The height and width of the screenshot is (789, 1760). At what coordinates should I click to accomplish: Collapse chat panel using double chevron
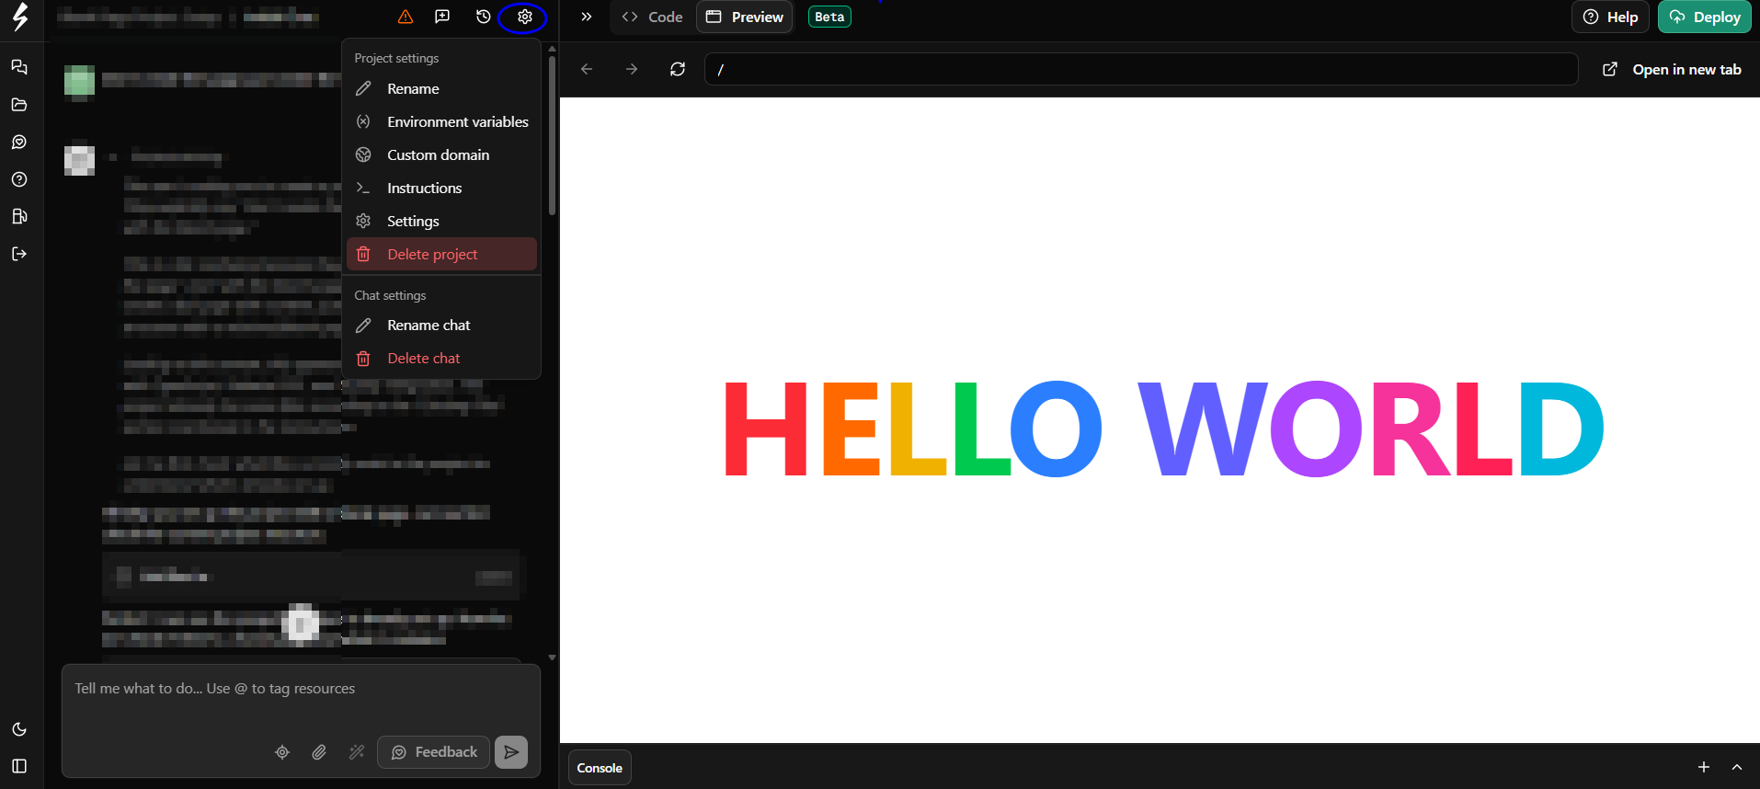click(587, 17)
